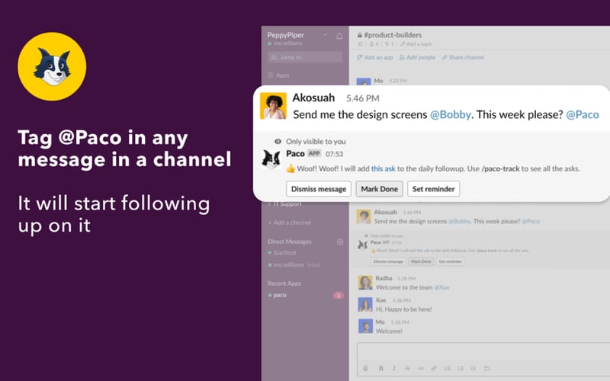Open the pinned items count

click(390, 44)
